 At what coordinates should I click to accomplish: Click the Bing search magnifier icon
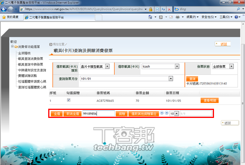coord(238,9)
